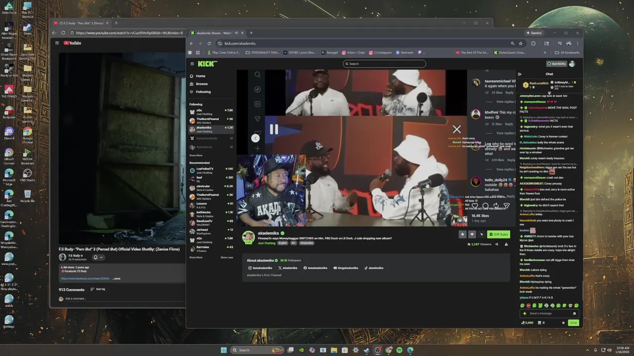Screen dimensions: 634x356
Task: Collapse the chat panel icon
Action: click(520, 74)
